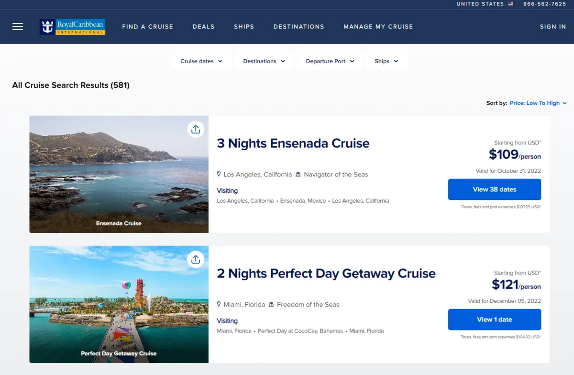Open the hamburger navigation menu
This screenshot has width=574, height=375.
18,27
